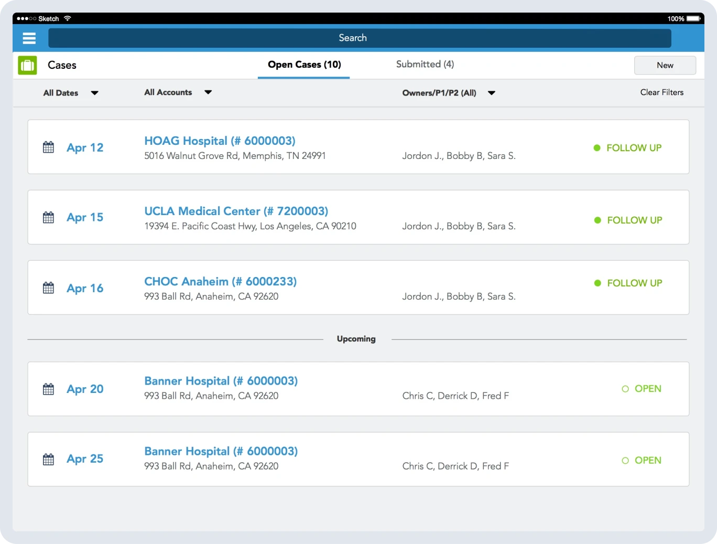The height and width of the screenshot is (544, 717).
Task: Click owners Jordon J., Bobby B on HOAG row
Action: pos(459,156)
